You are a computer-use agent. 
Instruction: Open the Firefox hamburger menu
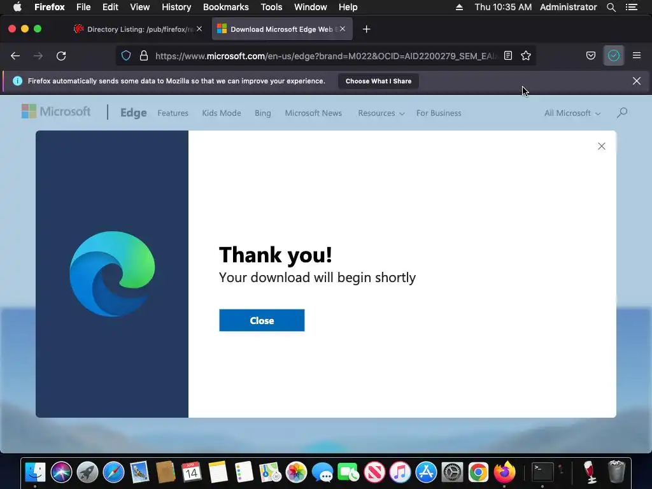click(x=637, y=55)
